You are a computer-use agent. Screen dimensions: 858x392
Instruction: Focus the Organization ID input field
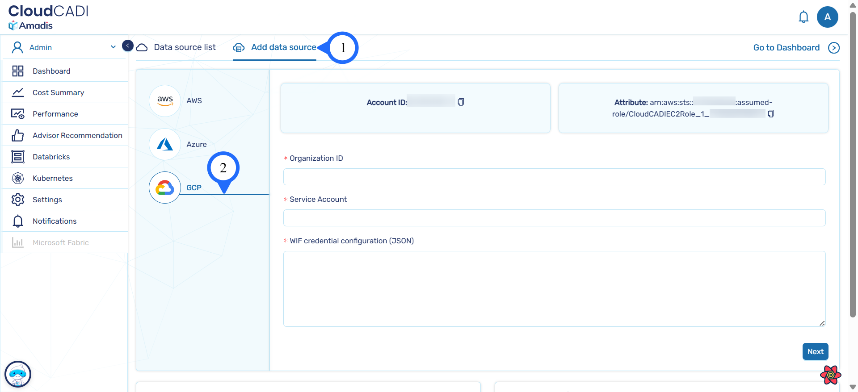coord(554,177)
